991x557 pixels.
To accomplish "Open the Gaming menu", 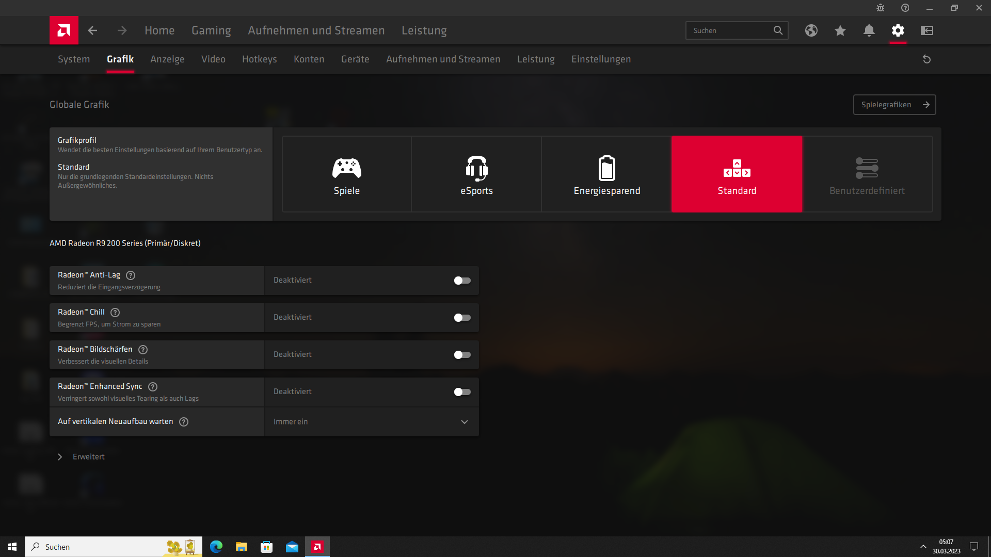I will [x=211, y=30].
